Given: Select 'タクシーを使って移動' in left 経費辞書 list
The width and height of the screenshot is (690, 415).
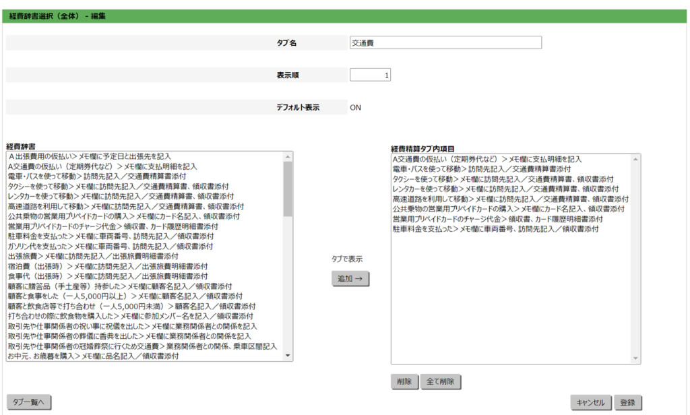Looking at the screenshot, I should pyautogui.click(x=146, y=187).
